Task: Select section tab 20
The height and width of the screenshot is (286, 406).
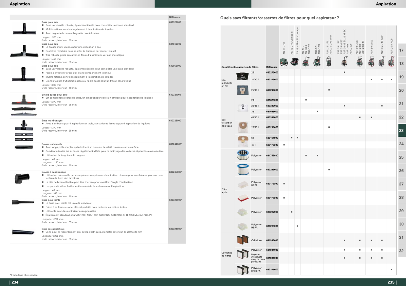Action: 401,90
